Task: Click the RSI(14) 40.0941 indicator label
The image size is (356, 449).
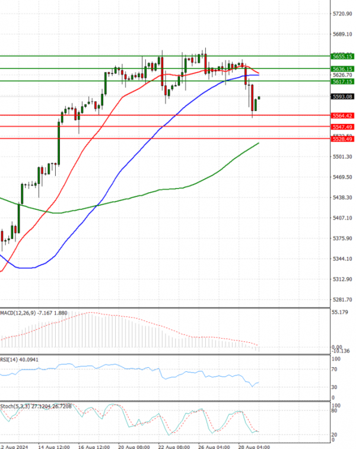Action: [x=19, y=359]
